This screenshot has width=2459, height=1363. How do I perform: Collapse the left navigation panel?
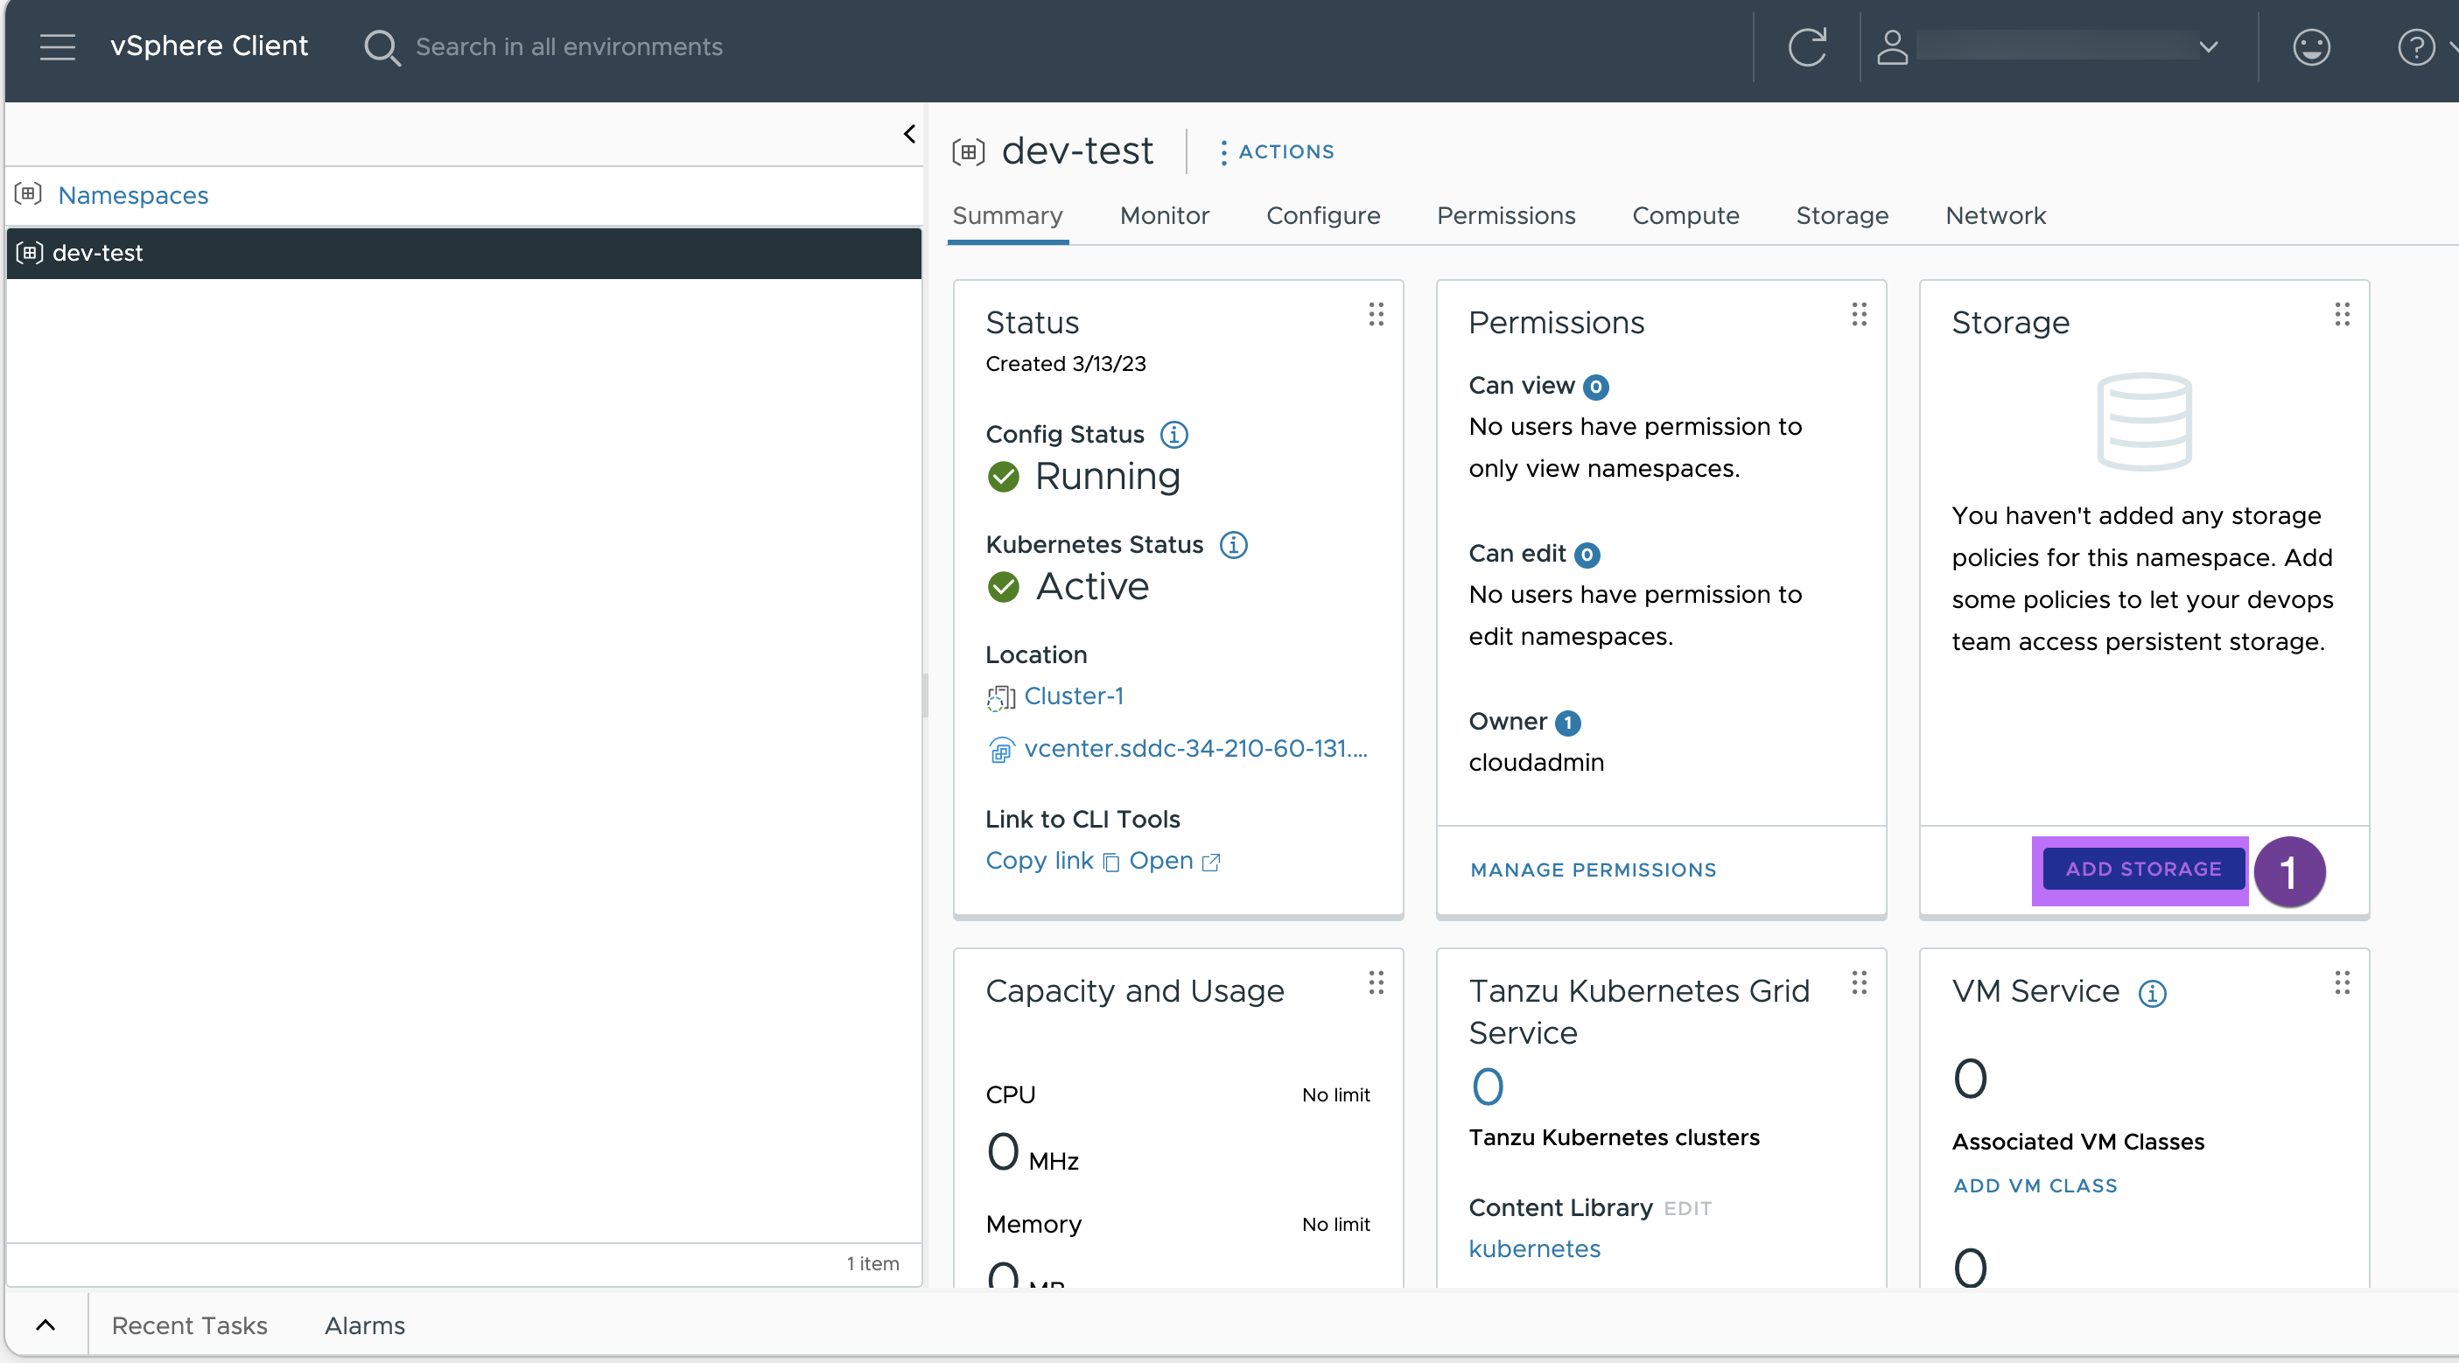point(908,134)
